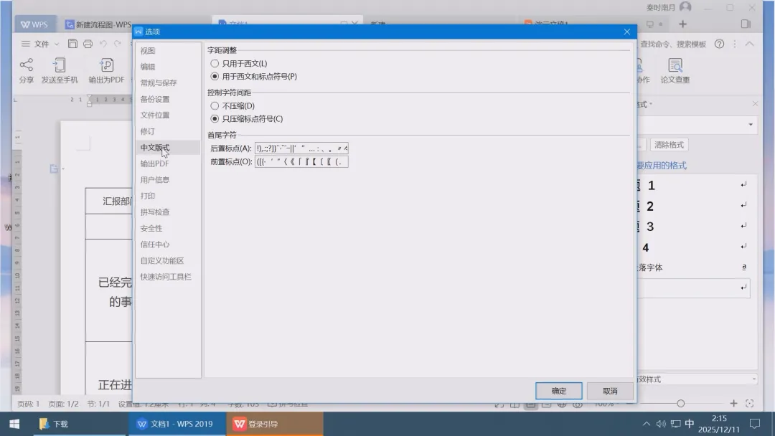Click the Redo arrow icon
Image resolution: width=775 pixels, height=436 pixels.
(x=118, y=44)
